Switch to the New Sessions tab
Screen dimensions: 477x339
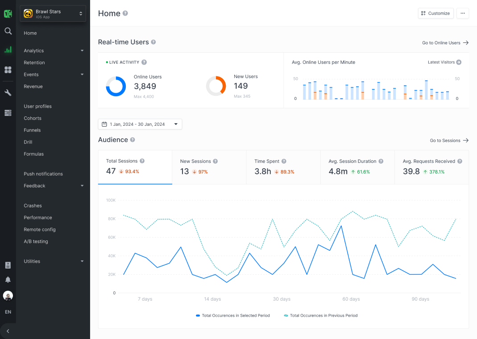click(x=208, y=166)
